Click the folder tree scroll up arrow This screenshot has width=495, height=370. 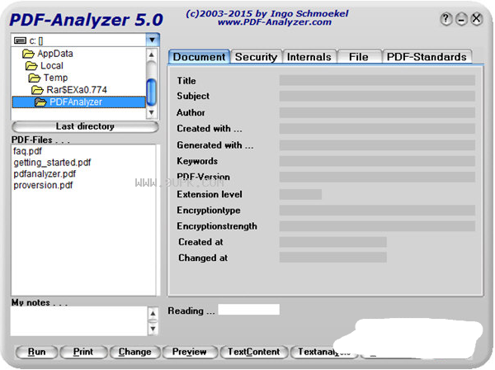[x=152, y=55]
